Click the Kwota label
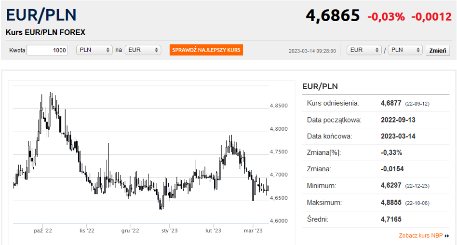This screenshot has height=245, width=457. [17, 50]
